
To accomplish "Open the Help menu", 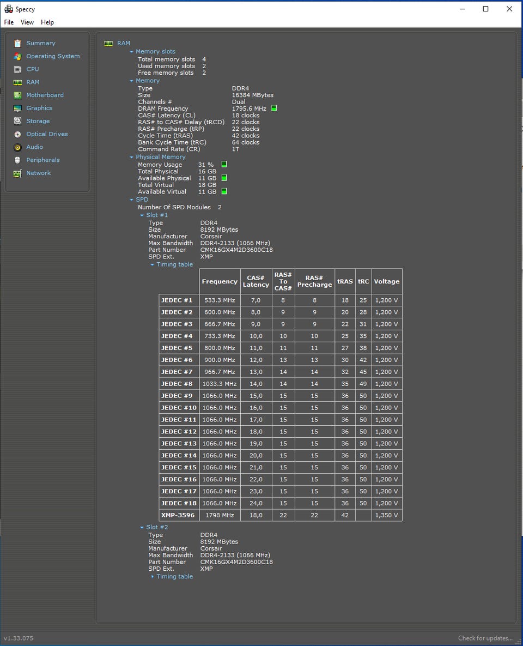I will (47, 22).
